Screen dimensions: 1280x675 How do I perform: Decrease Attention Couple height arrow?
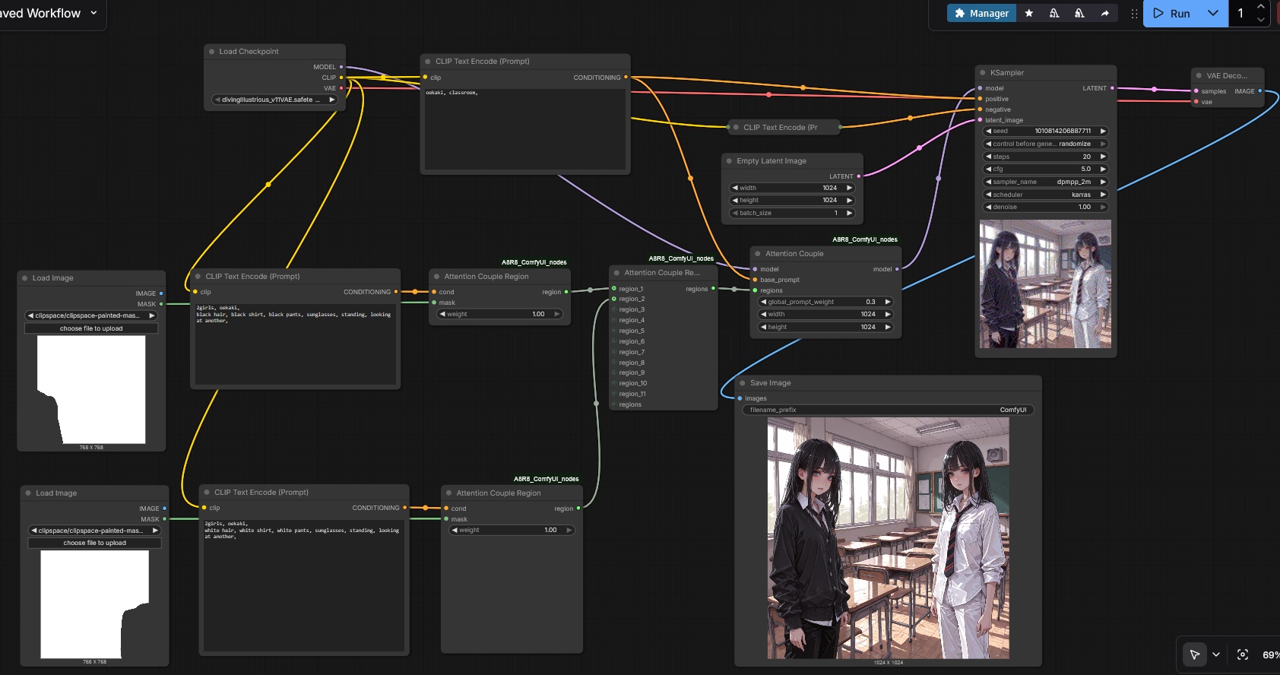point(763,327)
